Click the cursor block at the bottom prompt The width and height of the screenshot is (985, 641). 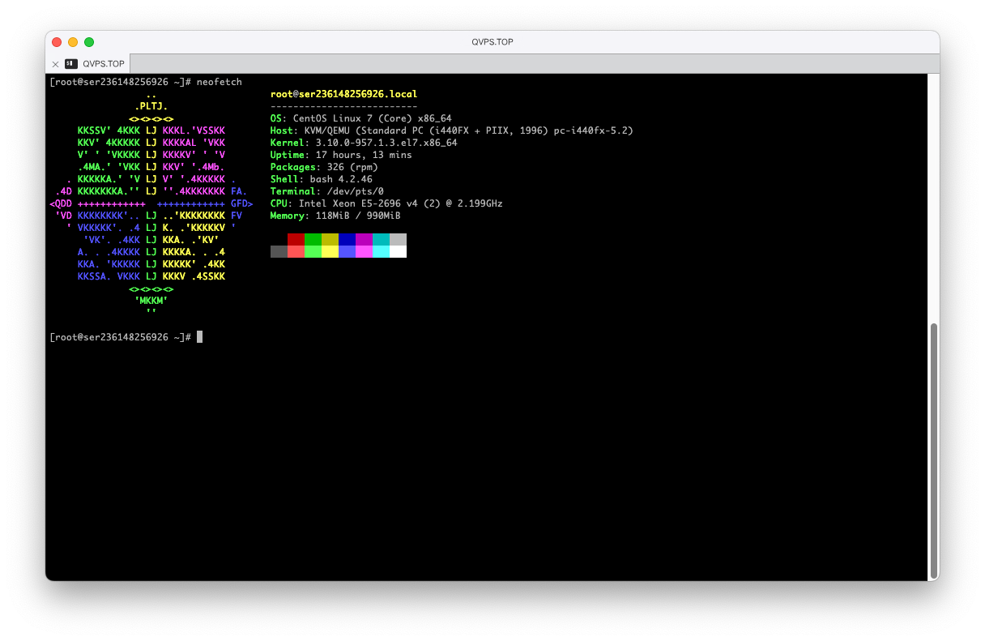click(x=199, y=337)
